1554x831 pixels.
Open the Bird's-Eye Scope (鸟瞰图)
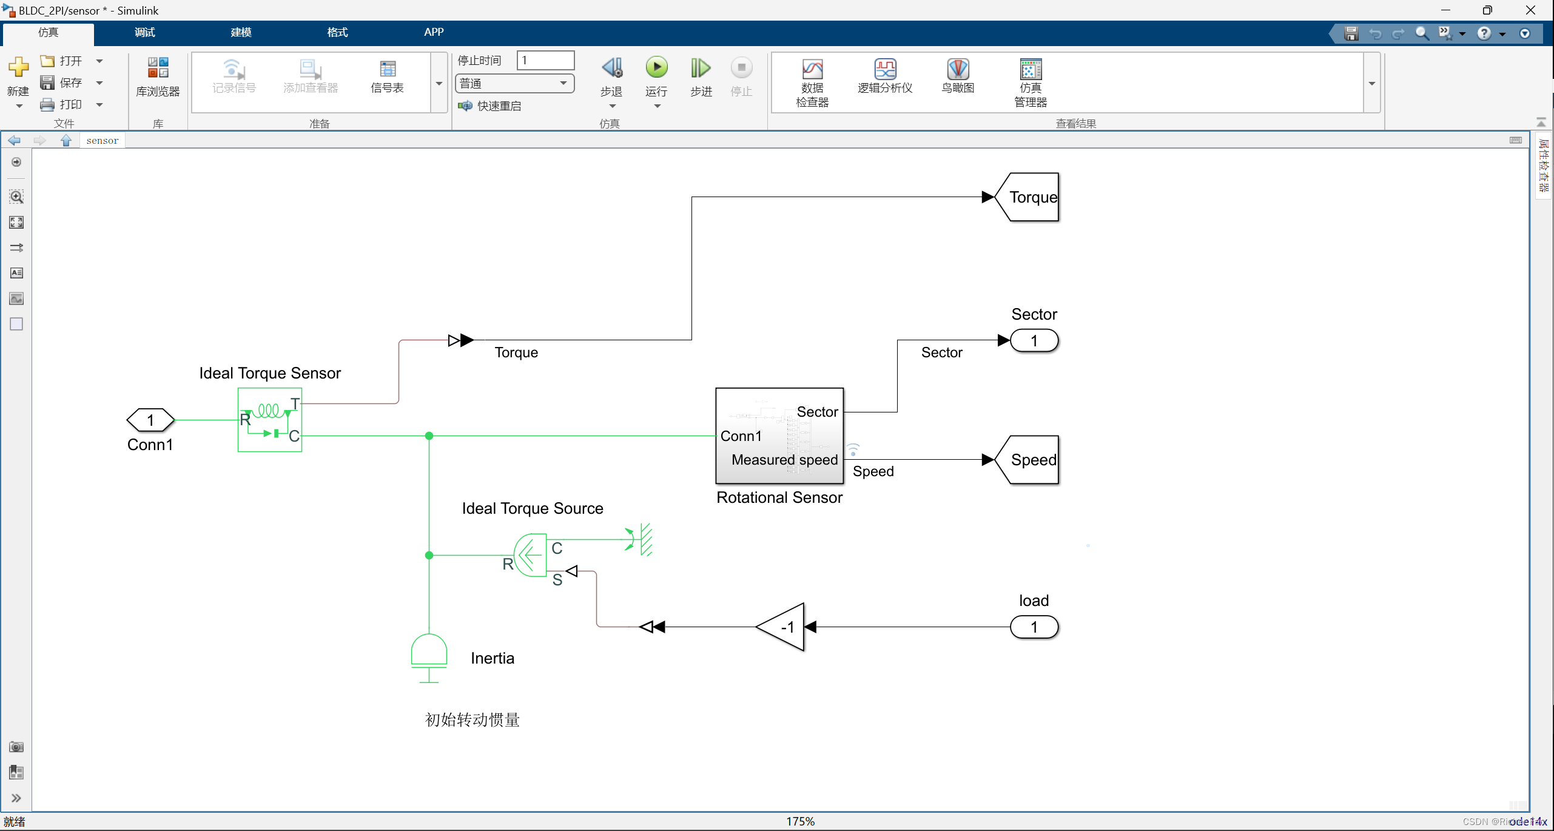pos(958,76)
